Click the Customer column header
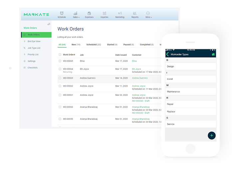Image resolution: width=232 pixels, height=169 pixels. [136, 55]
